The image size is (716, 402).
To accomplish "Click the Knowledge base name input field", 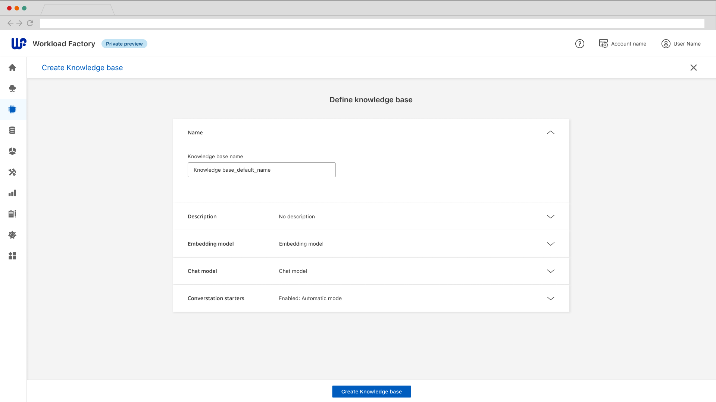I will 261,170.
